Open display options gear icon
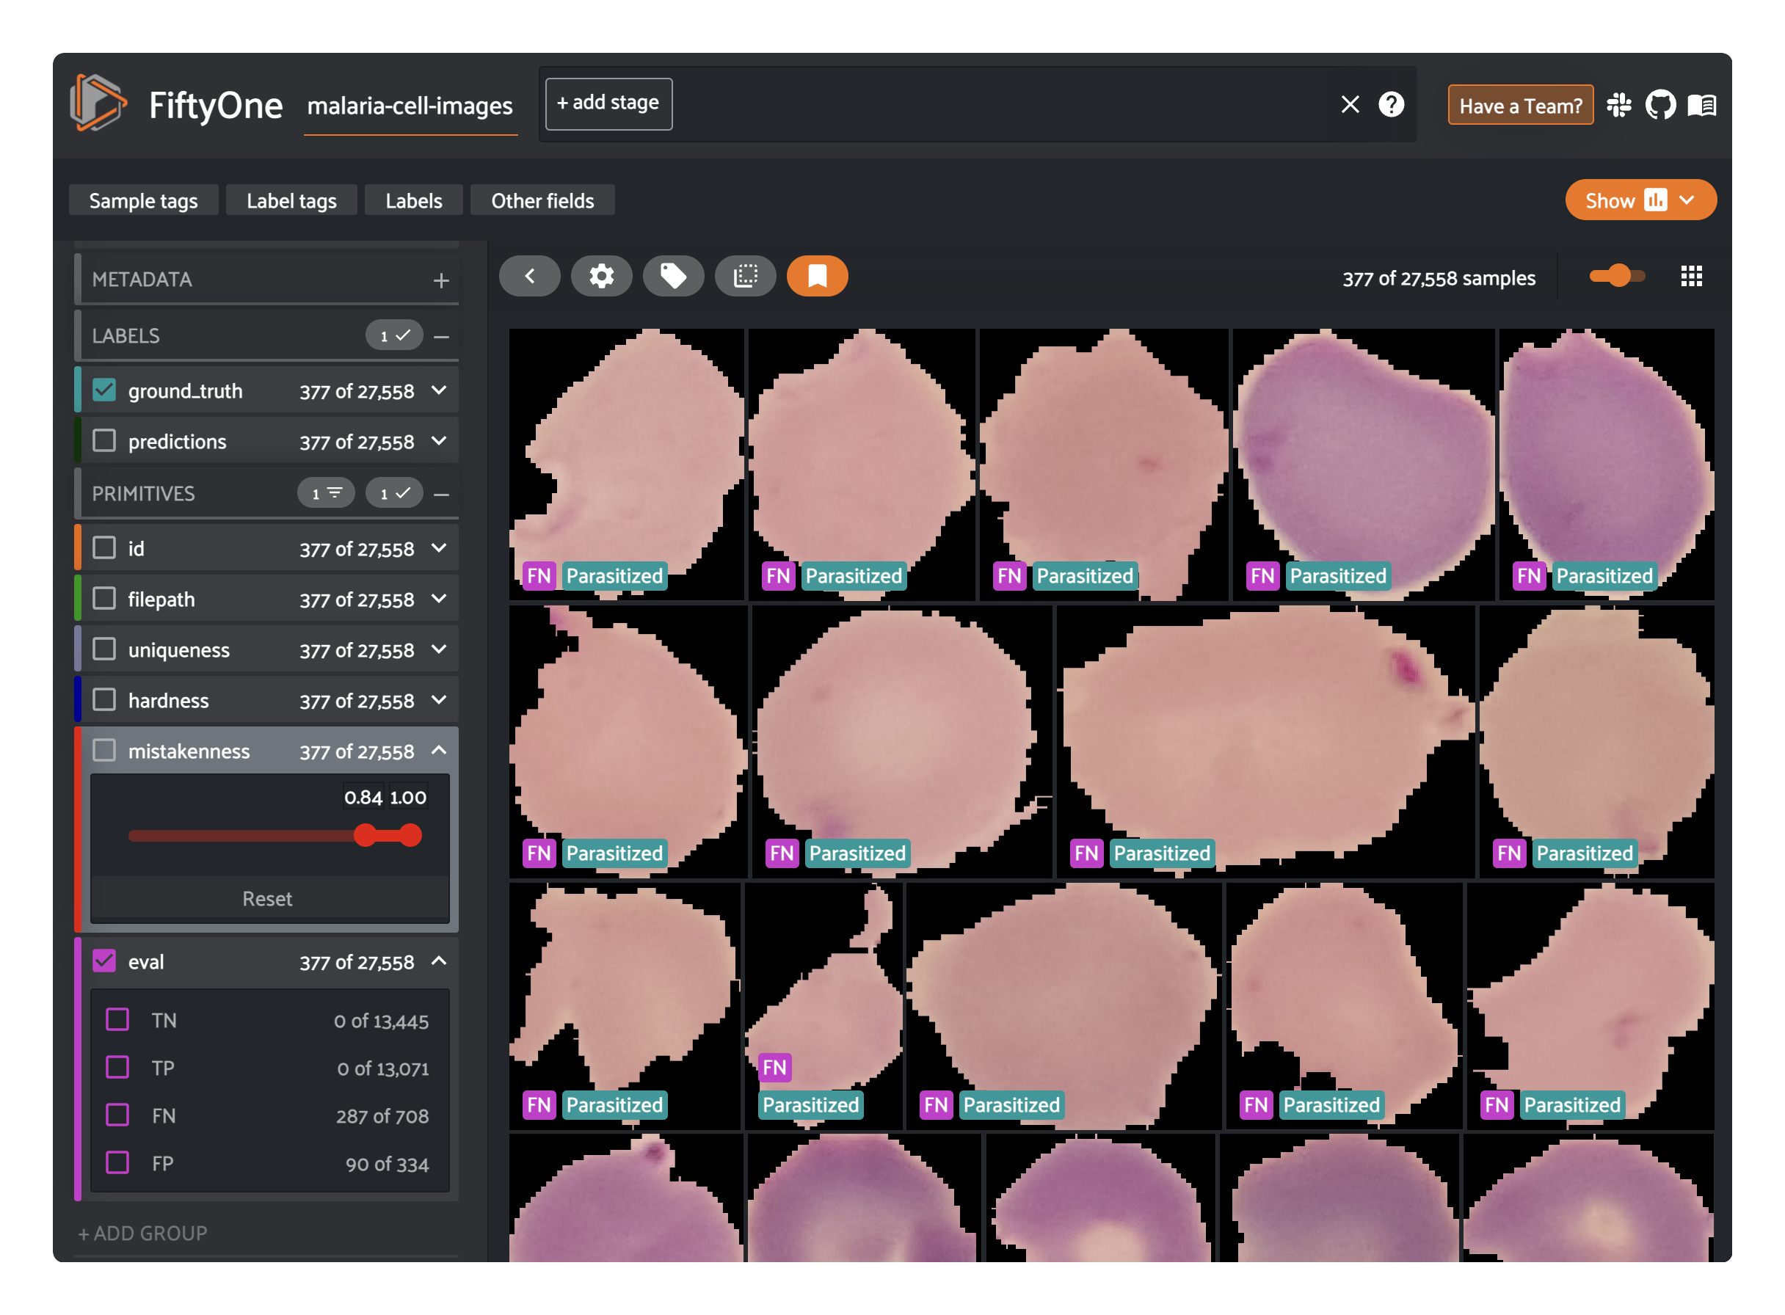The width and height of the screenshot is (1785, 1315). [601, 276]
